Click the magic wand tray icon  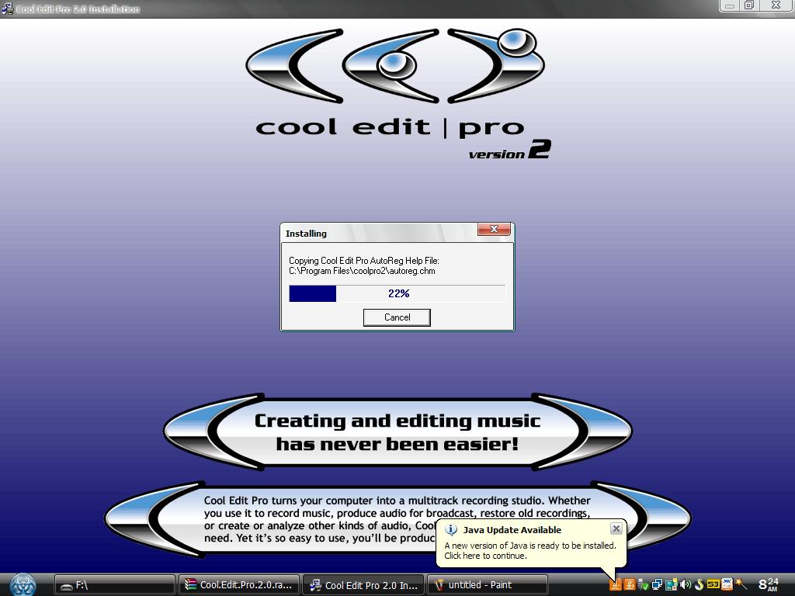[741, 584]
